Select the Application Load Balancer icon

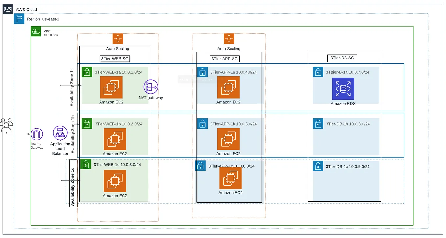(60, 133)
